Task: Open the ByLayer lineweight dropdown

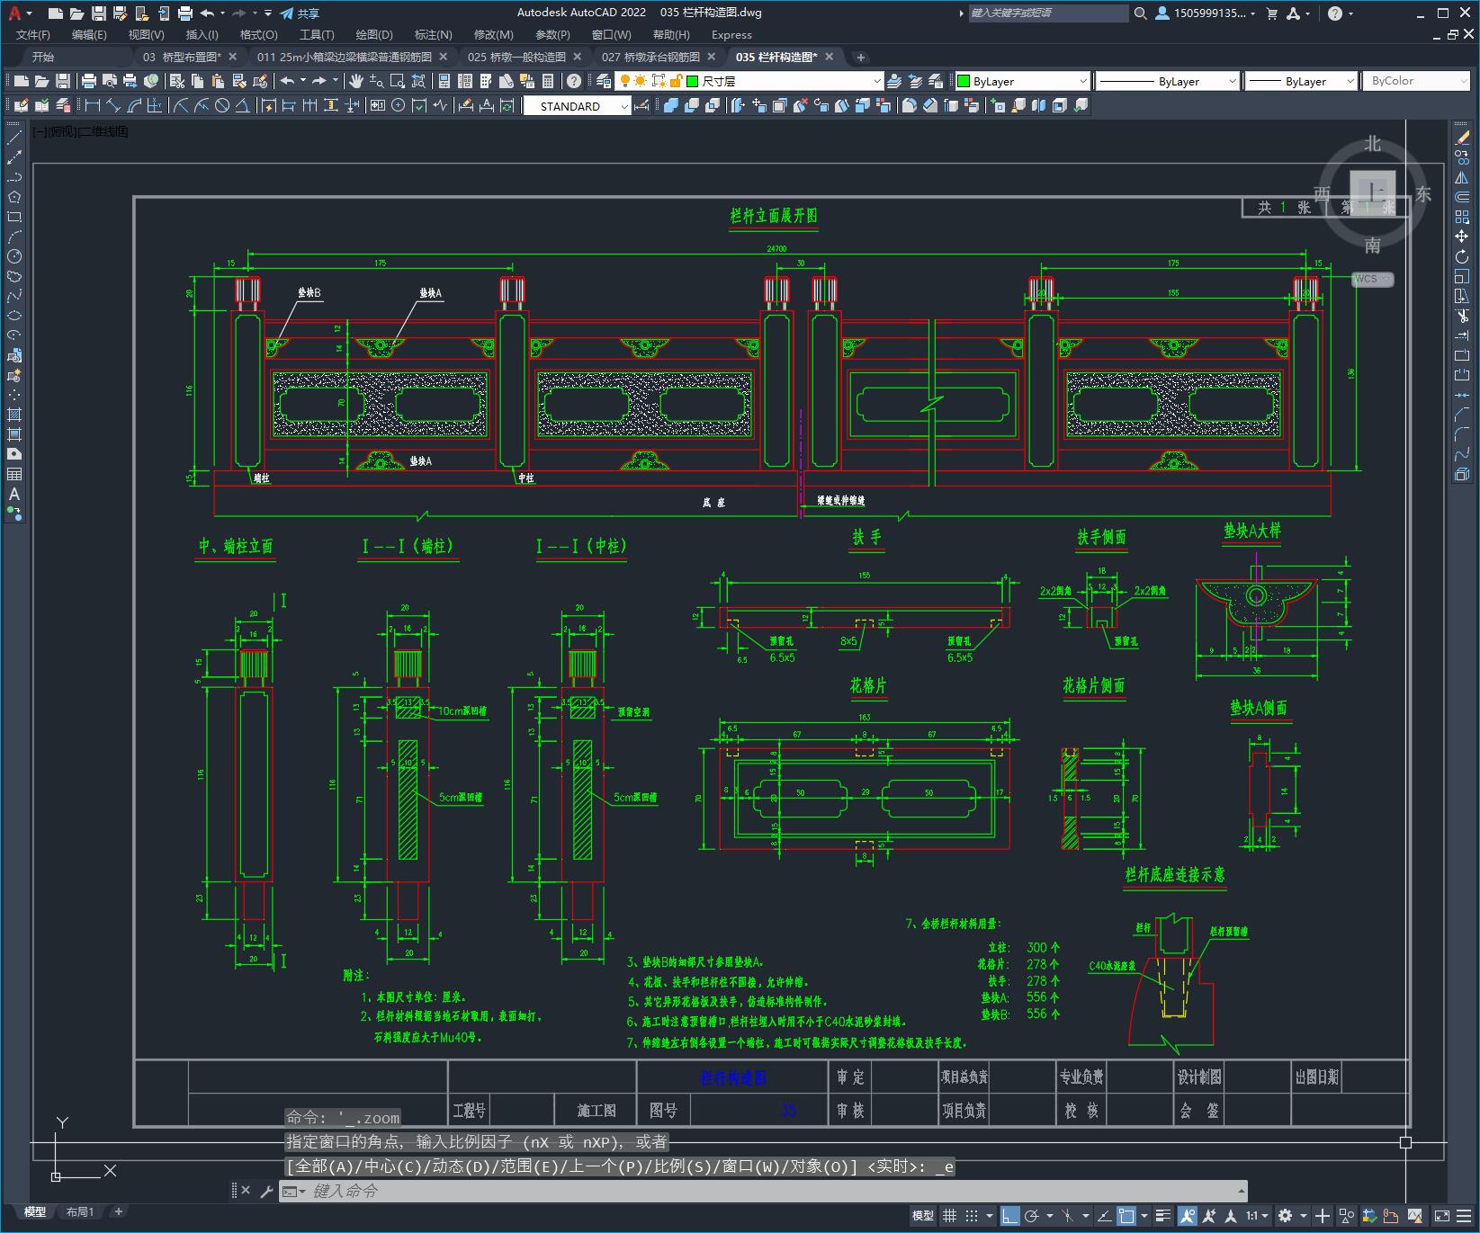Action: (1301, 81)
